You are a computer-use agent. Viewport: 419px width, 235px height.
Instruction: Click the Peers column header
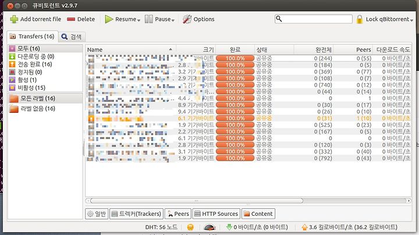pyautogui.click(x=353, y=49)
